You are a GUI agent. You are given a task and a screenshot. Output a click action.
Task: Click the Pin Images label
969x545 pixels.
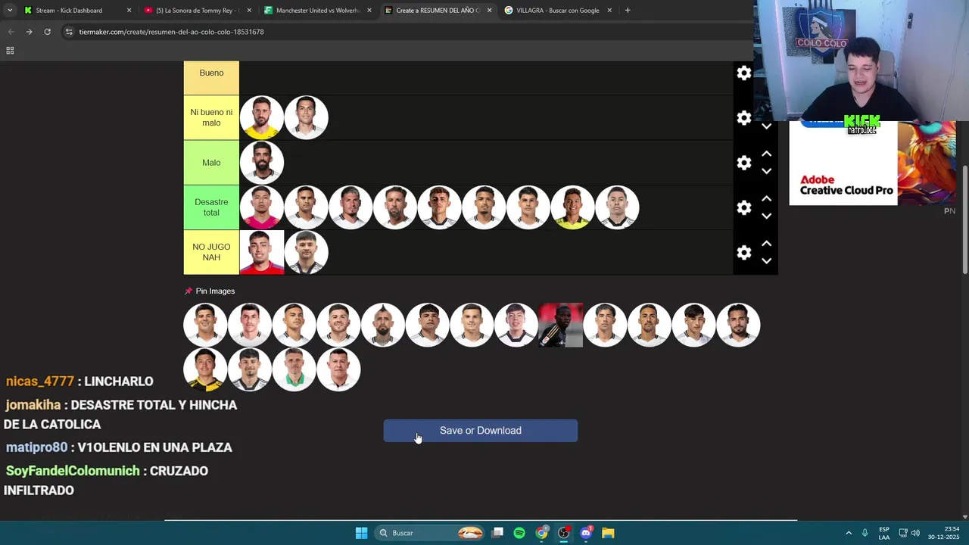(x=210, y=291)
